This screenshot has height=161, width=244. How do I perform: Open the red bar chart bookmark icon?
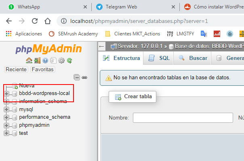(217, 34)
